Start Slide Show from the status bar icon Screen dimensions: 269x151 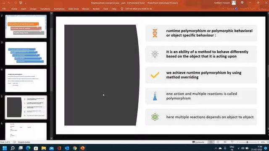pos(232,142)
